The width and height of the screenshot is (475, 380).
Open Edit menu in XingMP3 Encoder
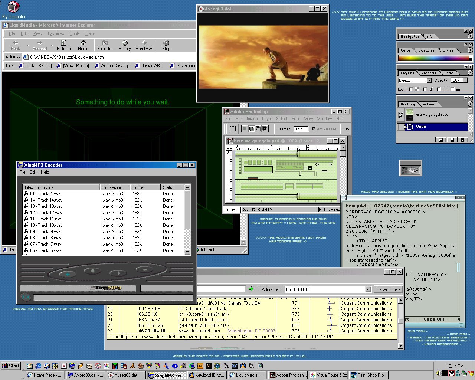coord(33,172)
